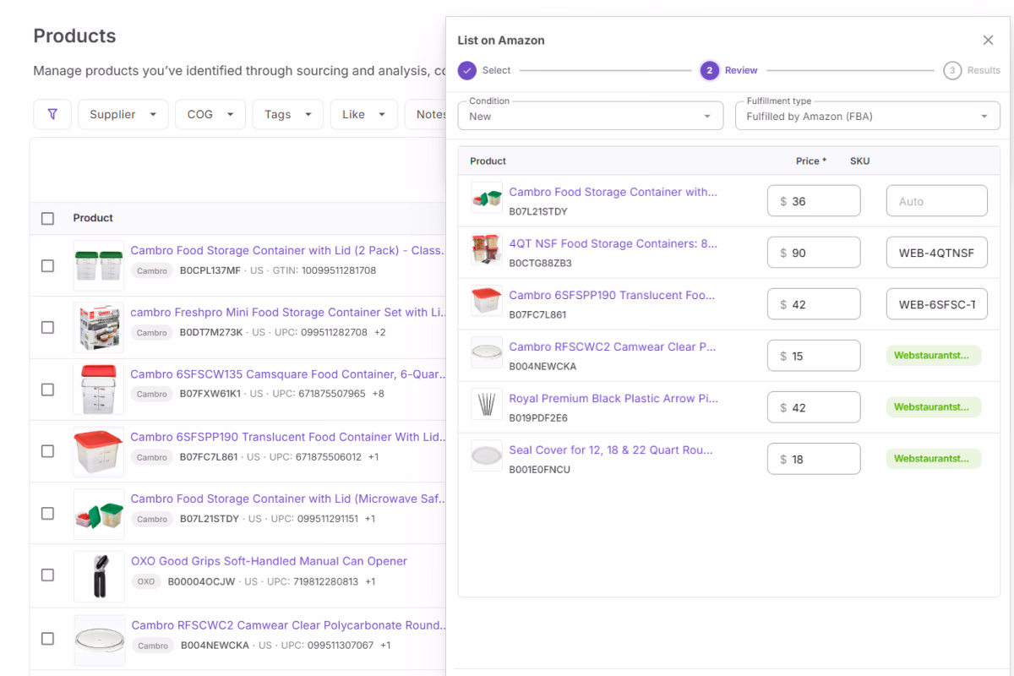Click Webstaurantstore tag for Royal Premium picks
This screenshot has height=676, width=1014.
pos(934,406)
